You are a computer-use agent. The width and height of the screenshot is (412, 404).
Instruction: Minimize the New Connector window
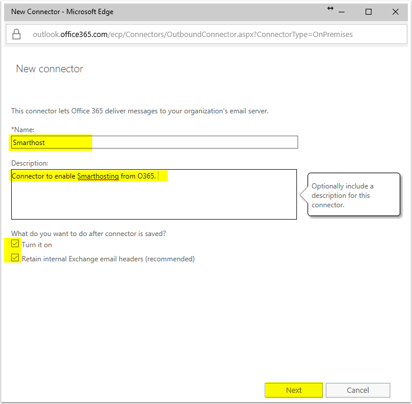click(x=342, y=12)
